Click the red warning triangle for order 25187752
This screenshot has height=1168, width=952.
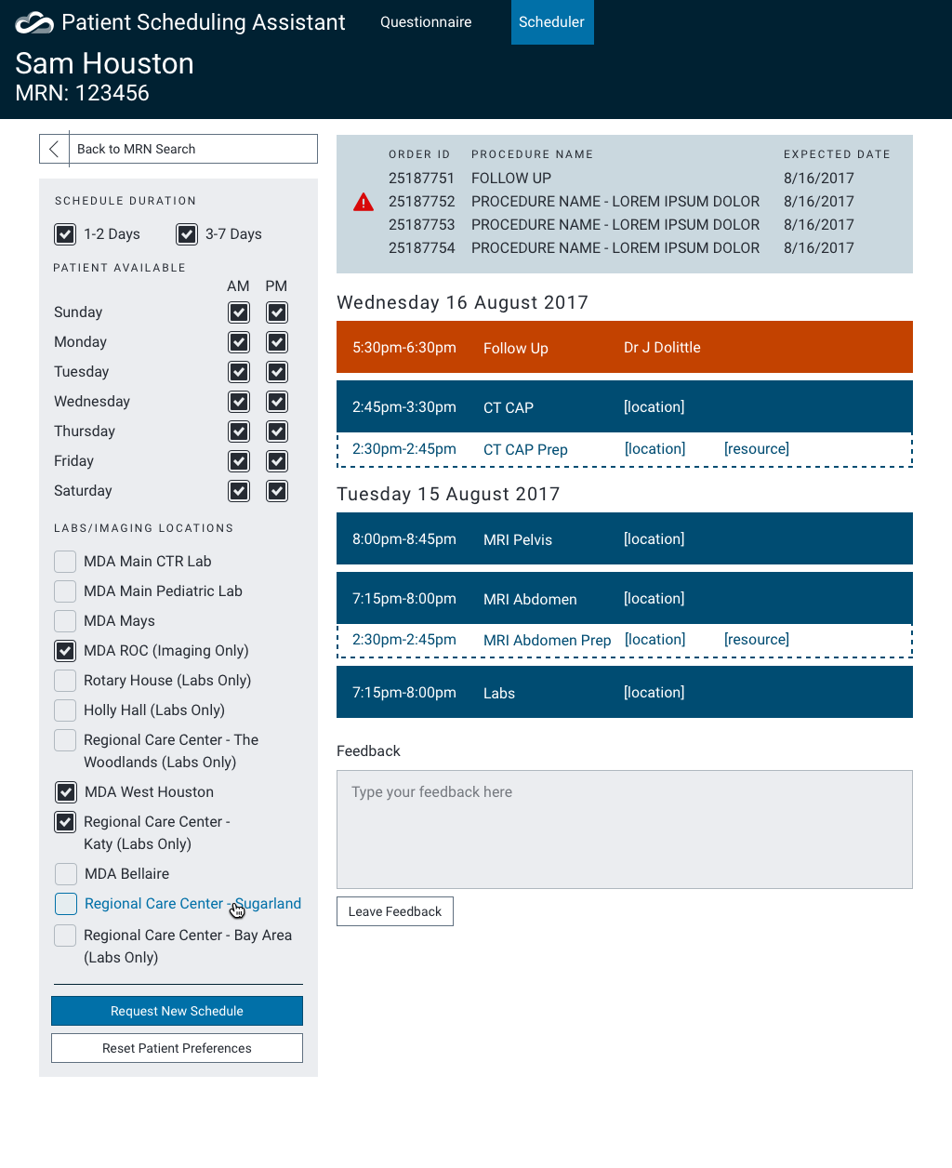pyautogui.click(x=364, y=202)
